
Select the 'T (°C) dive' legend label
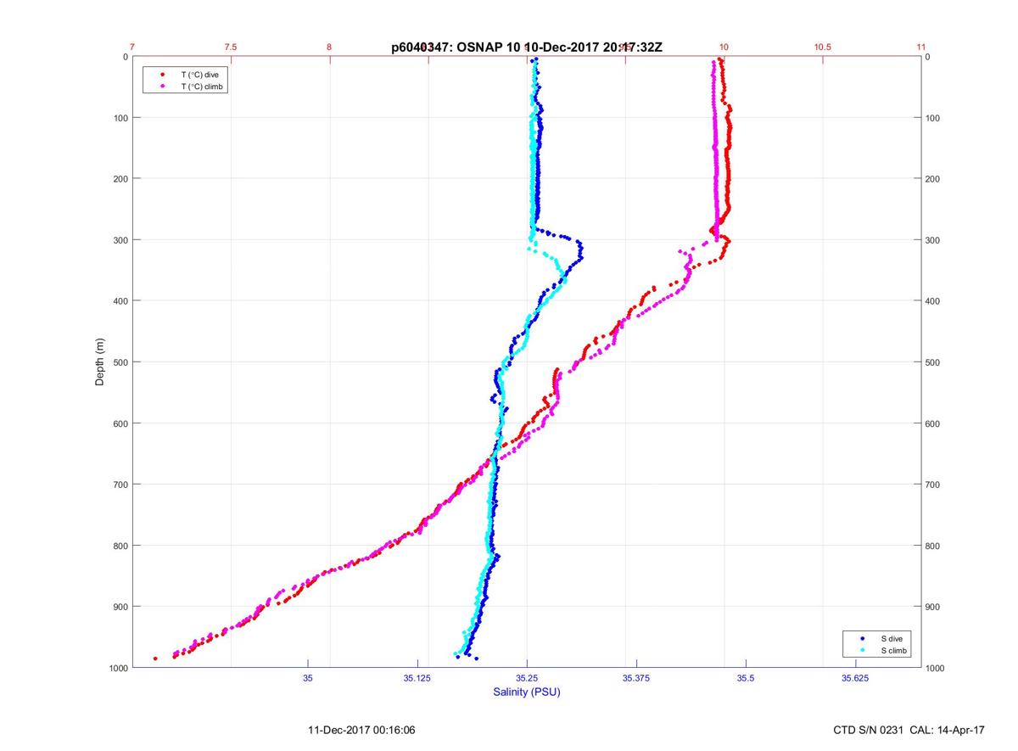[x=200, y=75]
